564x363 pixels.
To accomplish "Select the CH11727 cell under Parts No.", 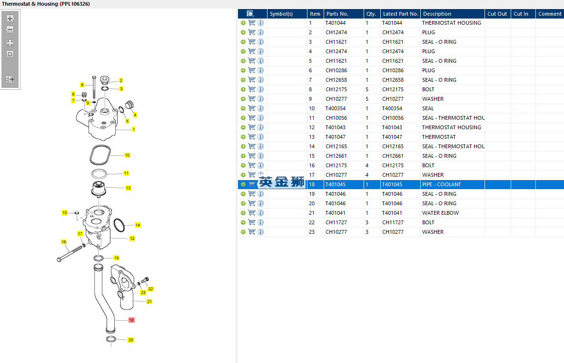I will click(344, 223).
